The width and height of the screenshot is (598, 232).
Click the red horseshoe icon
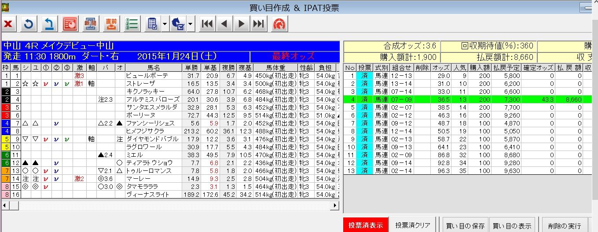click(279, 24)
